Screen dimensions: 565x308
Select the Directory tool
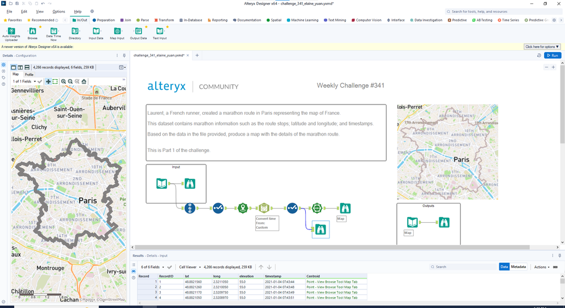75,33
